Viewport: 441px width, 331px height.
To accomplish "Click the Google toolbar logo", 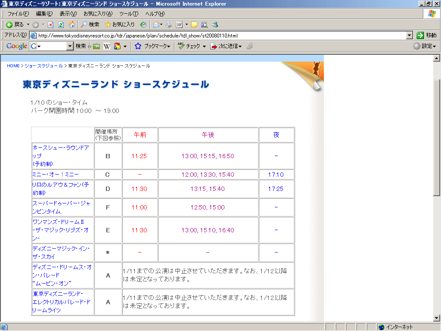I will click(x=17, y=46).
